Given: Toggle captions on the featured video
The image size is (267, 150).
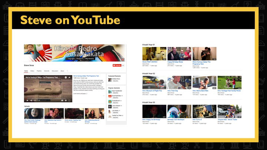Looking at the screenshot, I should point(62,100).
